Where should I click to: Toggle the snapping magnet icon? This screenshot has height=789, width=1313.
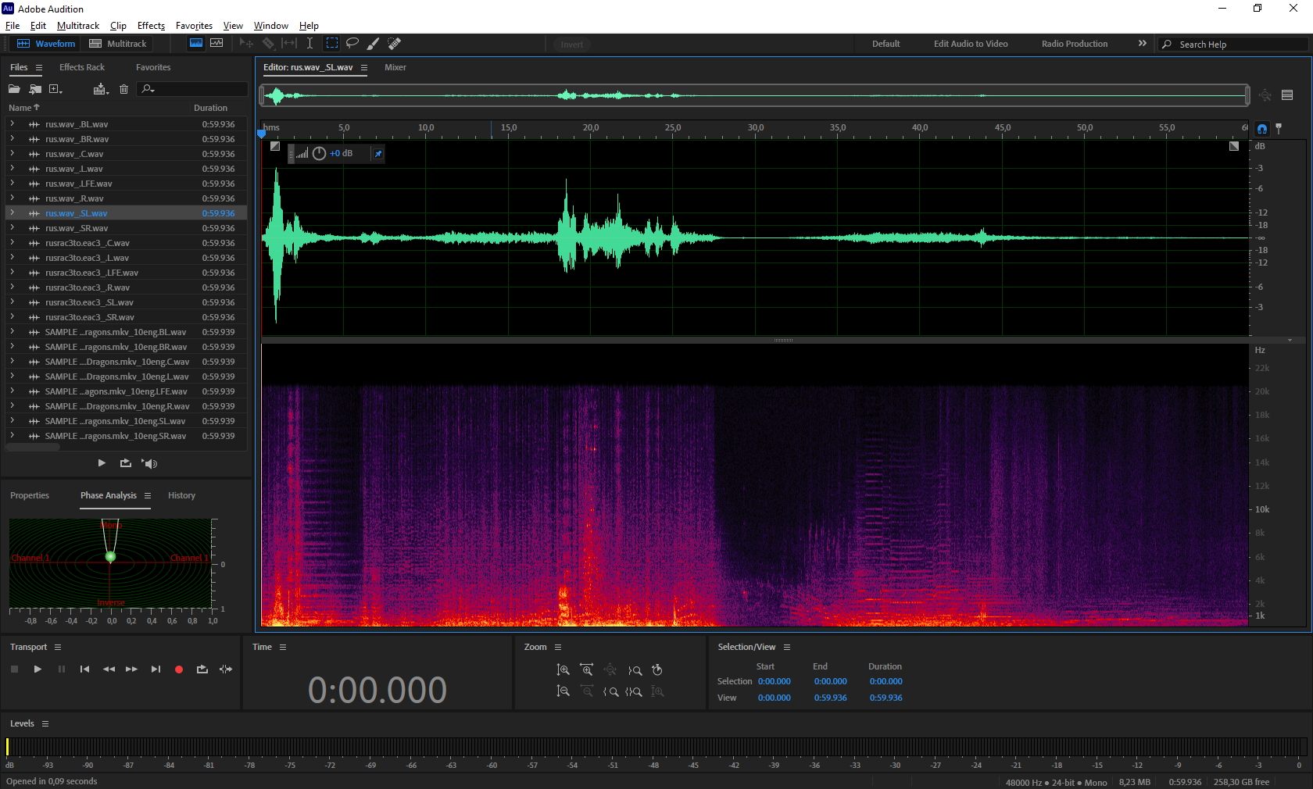[x=1262, y=129]
